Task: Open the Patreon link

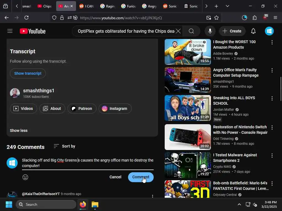Action: 82,109
